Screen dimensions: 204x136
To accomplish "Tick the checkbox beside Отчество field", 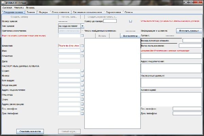I will coord(82,56).
